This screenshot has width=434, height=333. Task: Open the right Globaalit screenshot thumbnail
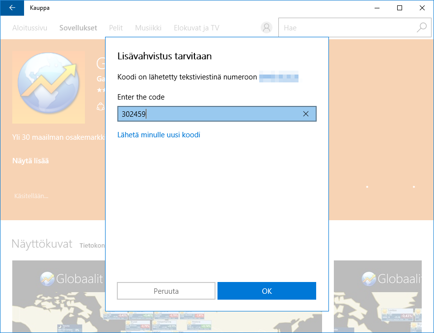pyautogui.click(x=377, y=294)
